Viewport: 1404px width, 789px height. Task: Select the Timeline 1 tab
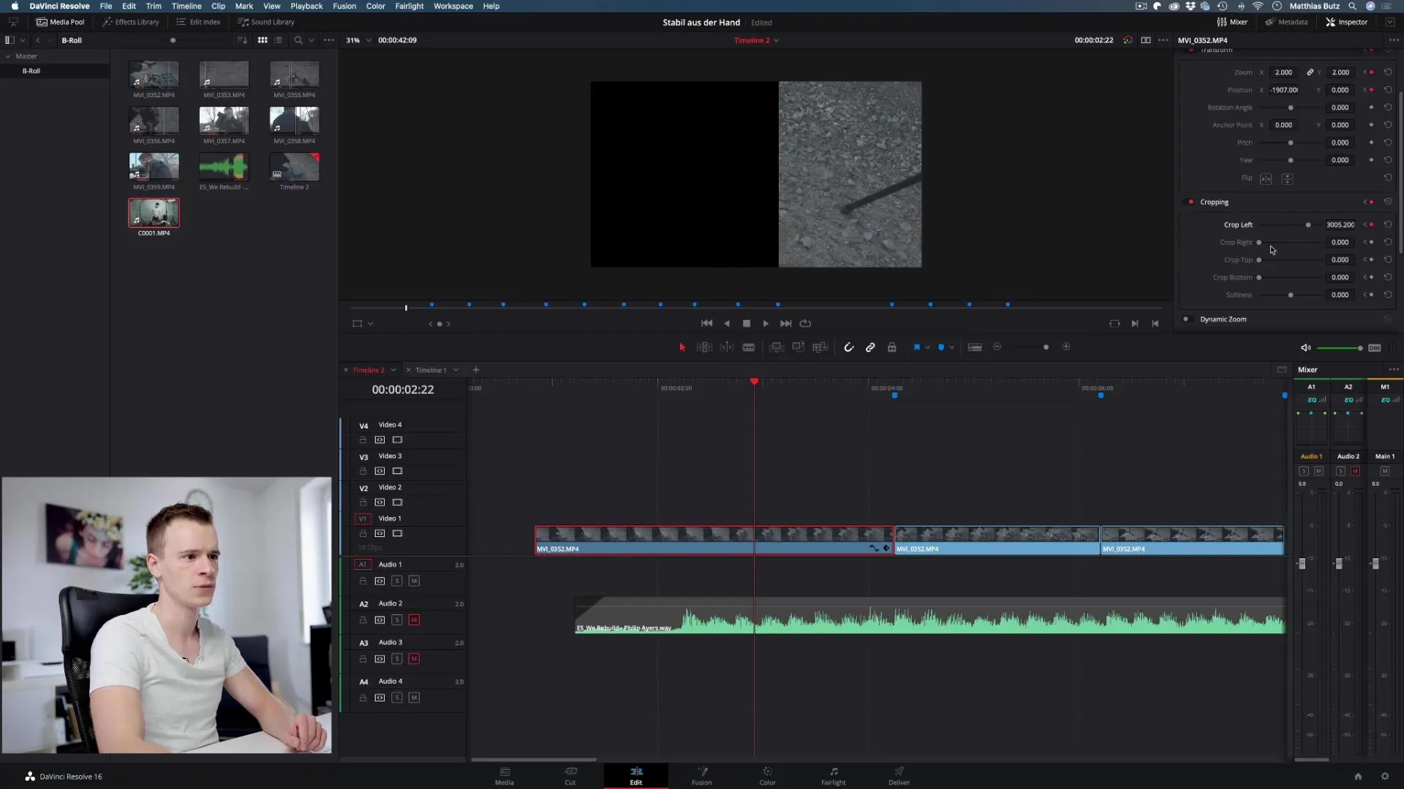click(431, 370)
